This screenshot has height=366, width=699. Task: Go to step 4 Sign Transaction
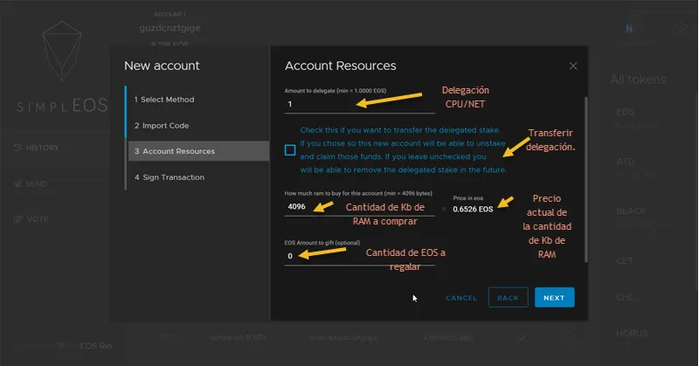170,177
